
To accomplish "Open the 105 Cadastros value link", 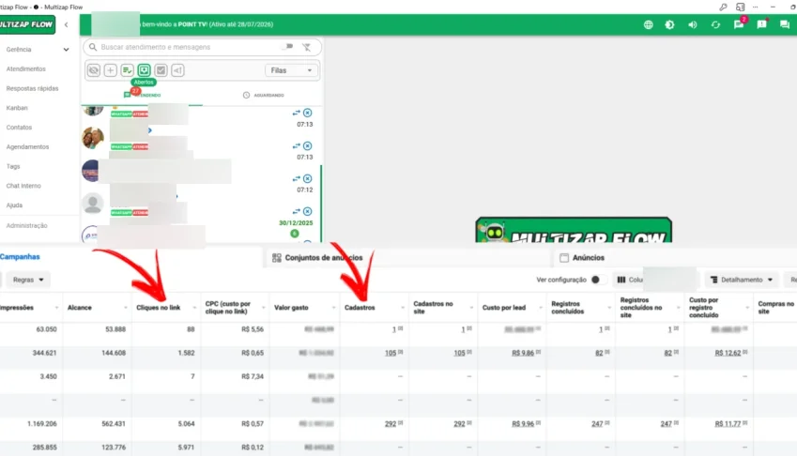I will coord(391,353).
